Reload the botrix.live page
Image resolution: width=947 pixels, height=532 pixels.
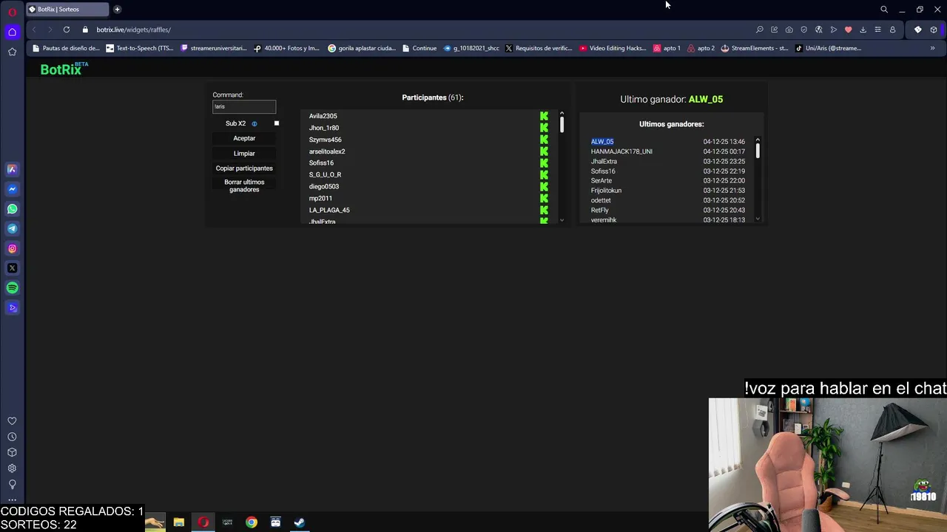coord(67,30)
